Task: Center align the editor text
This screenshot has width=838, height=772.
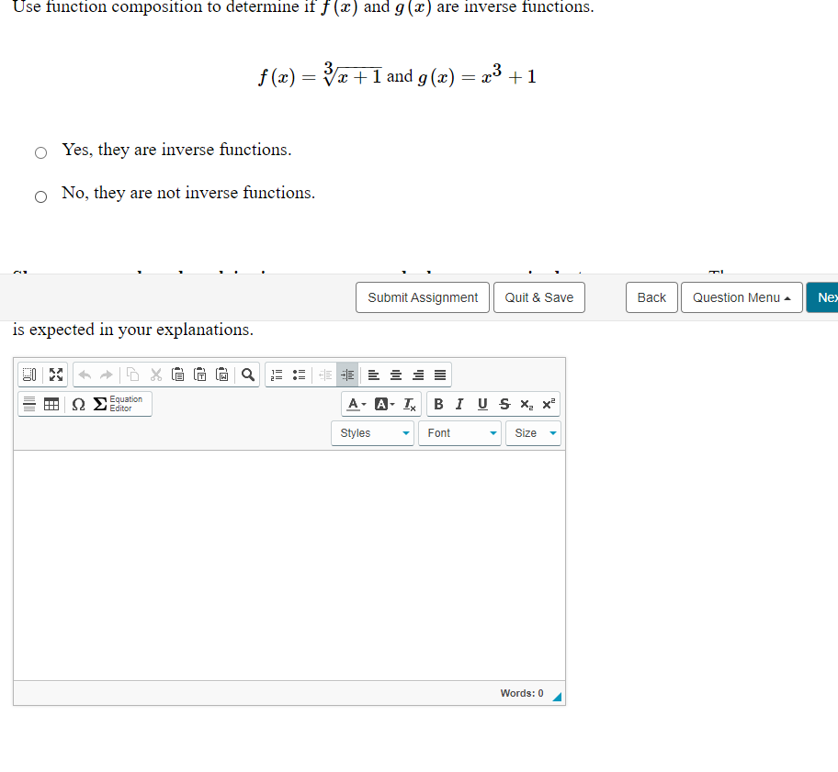Action: [395, 375]
